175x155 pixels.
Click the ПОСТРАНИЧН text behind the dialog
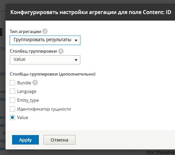(161, 153)
